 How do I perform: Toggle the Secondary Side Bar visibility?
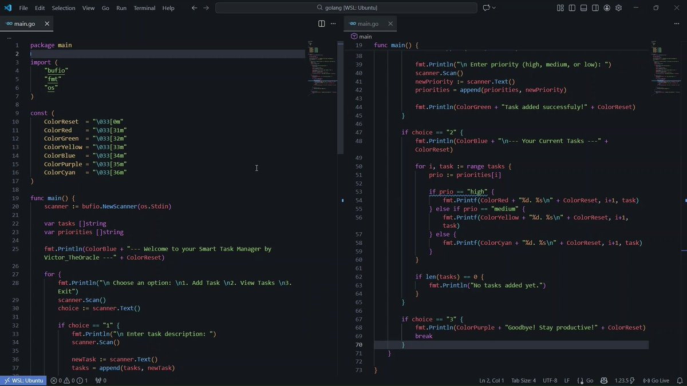[x=595, y=8]
